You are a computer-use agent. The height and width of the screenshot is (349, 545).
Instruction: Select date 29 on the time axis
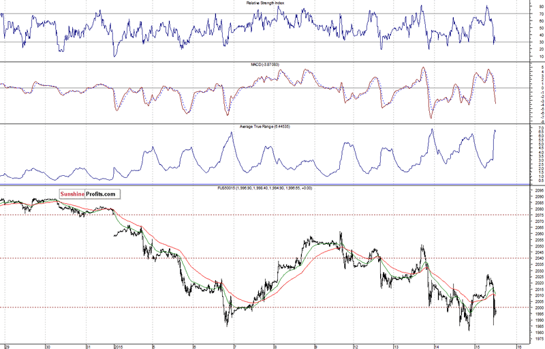click(5, 346)
